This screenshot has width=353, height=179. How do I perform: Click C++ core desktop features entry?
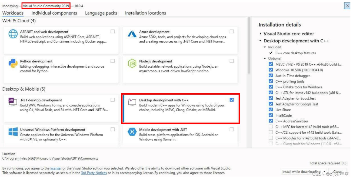(x=295, y=53)
